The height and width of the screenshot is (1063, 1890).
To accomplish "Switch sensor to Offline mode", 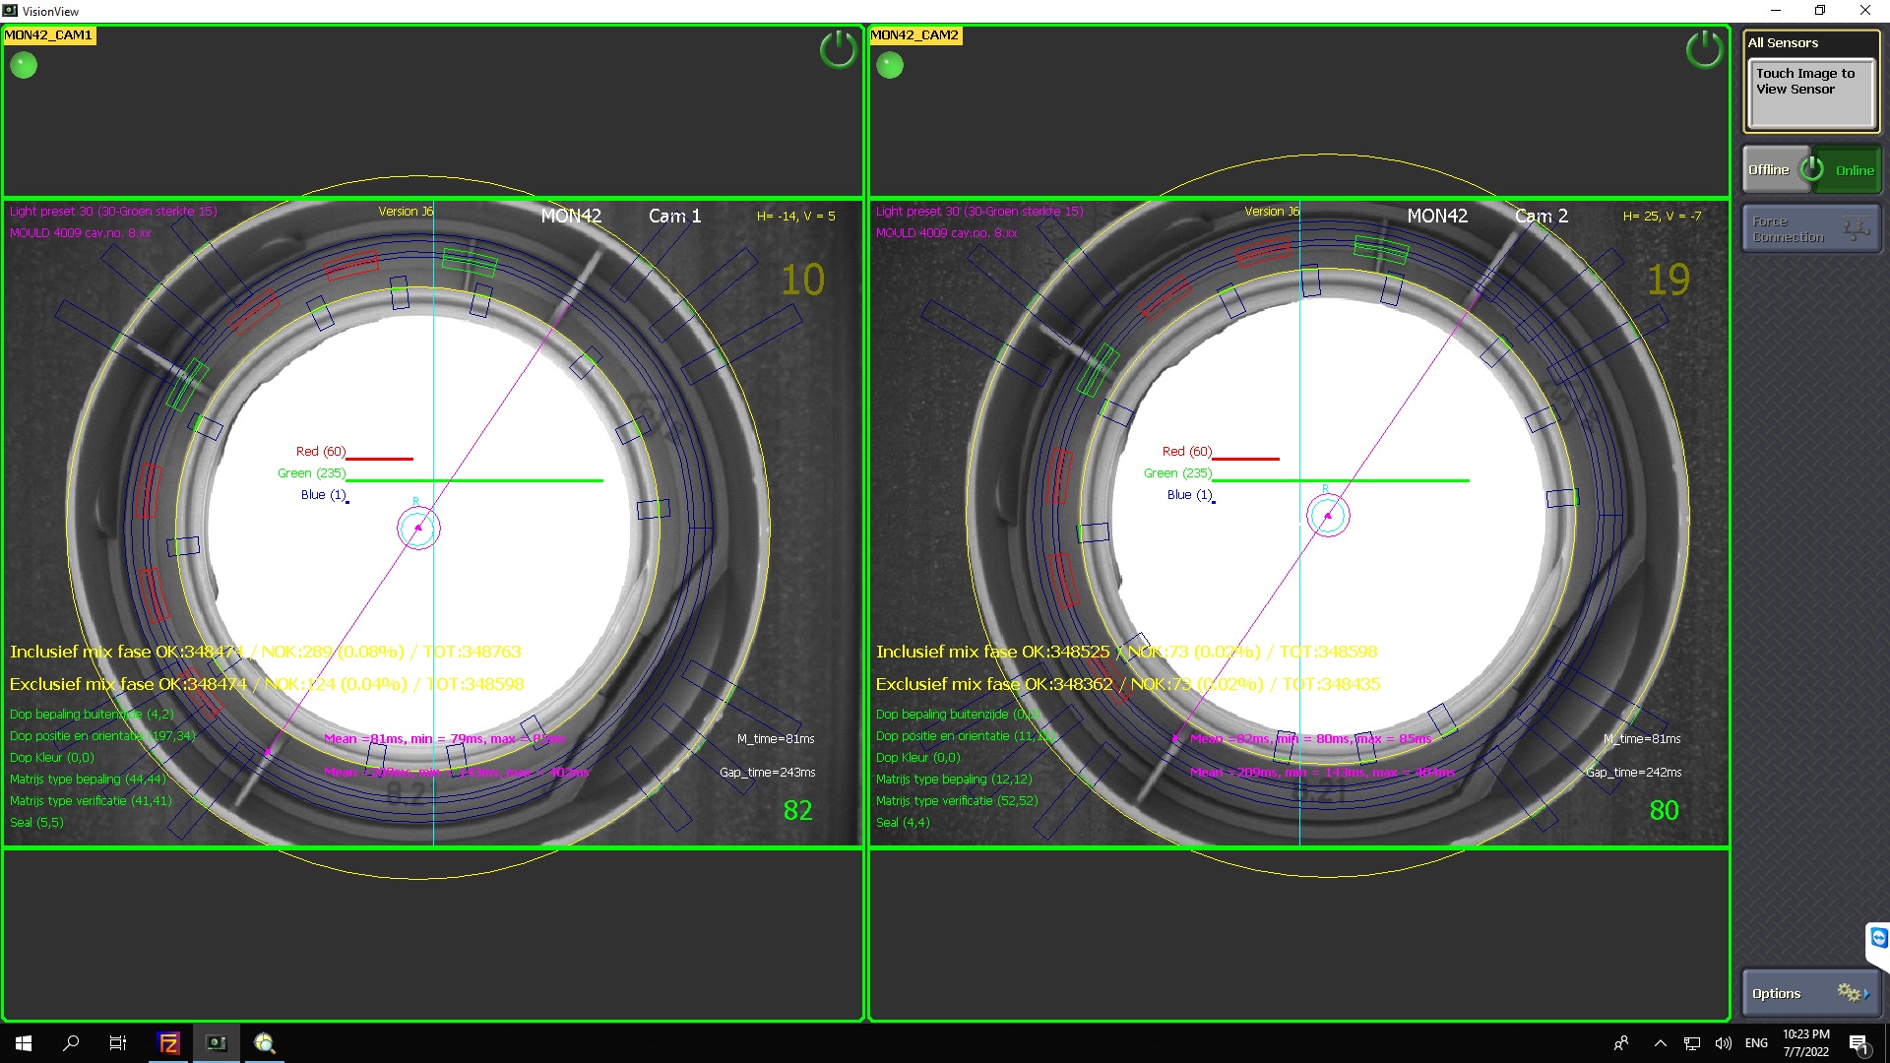I will pos(1769,170).
